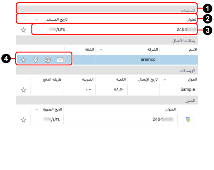
Task: Select the receipt amount ٨٨.٥٠
Action: tap(119, 89)
